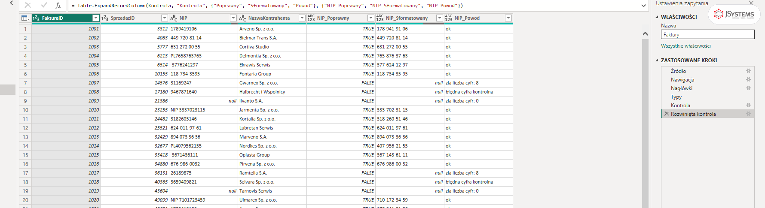Open settings gear for Źródło step
The image size is (765, 208).
click(748, 71)
